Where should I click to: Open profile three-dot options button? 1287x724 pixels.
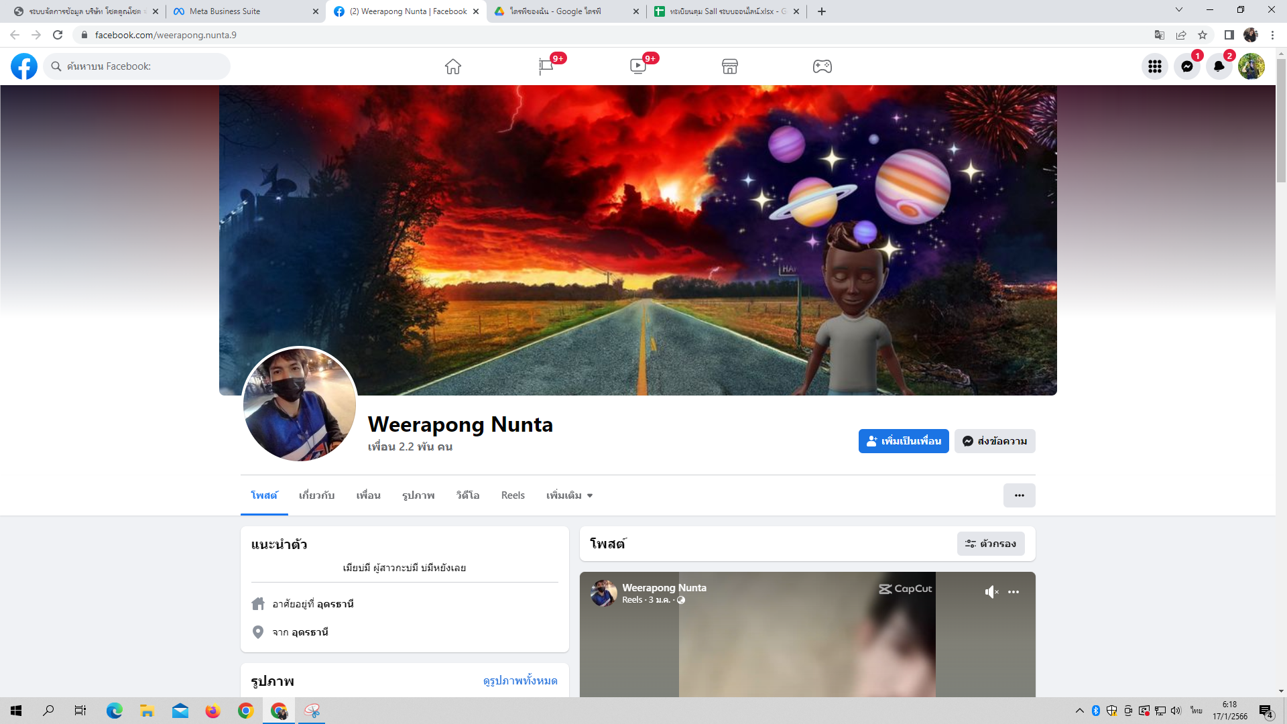tap(1019, 495)
